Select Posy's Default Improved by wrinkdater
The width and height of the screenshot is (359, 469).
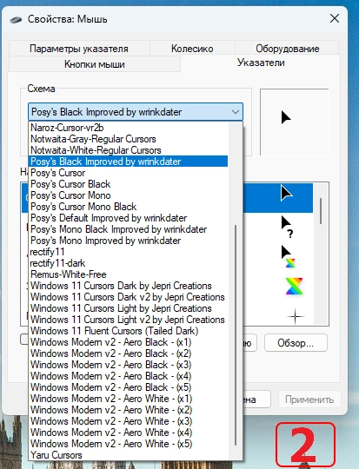click(x=128, y=218)
